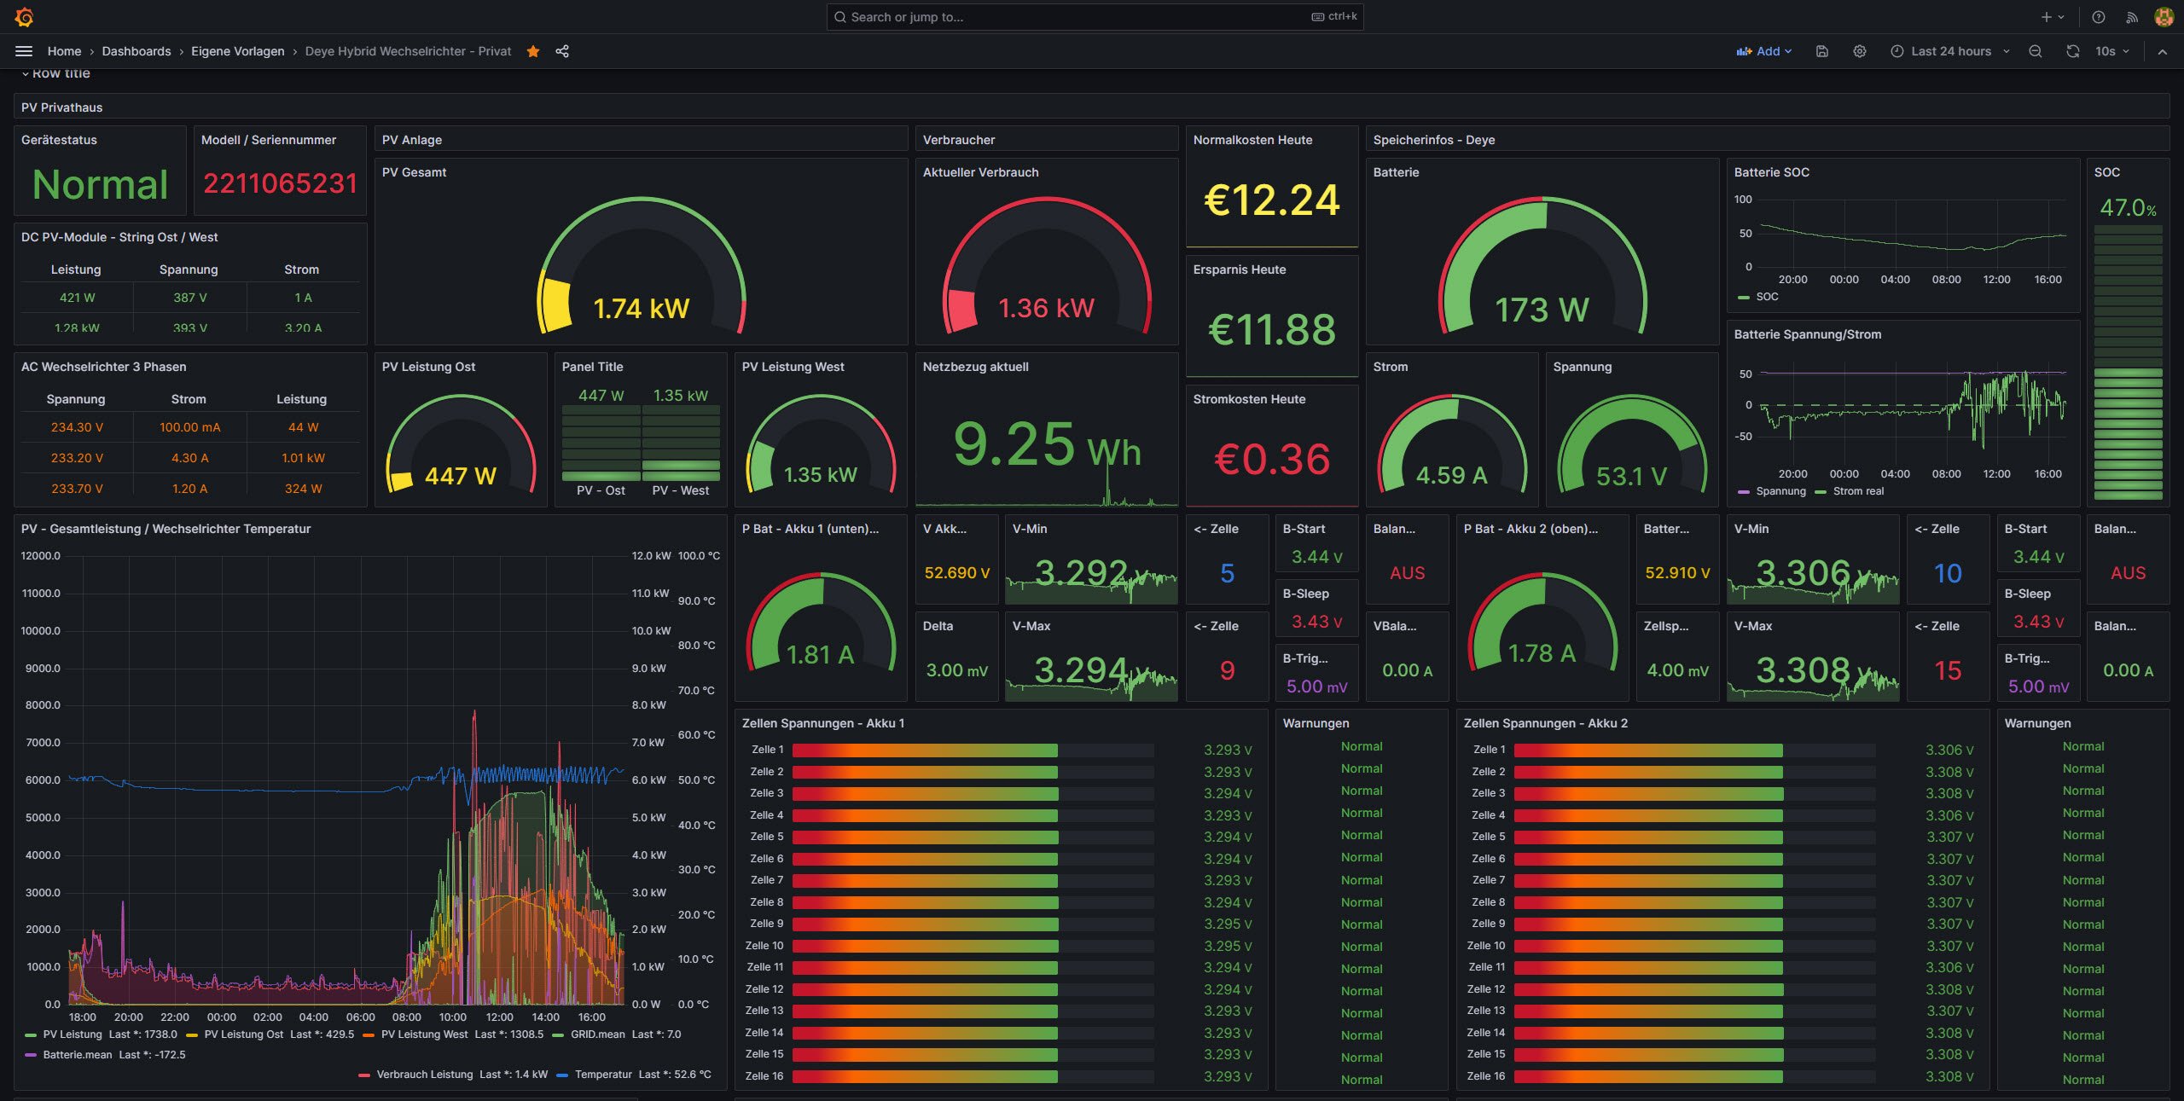
Task: Refresh the dashboard now
Action: tap(2072, 51)
